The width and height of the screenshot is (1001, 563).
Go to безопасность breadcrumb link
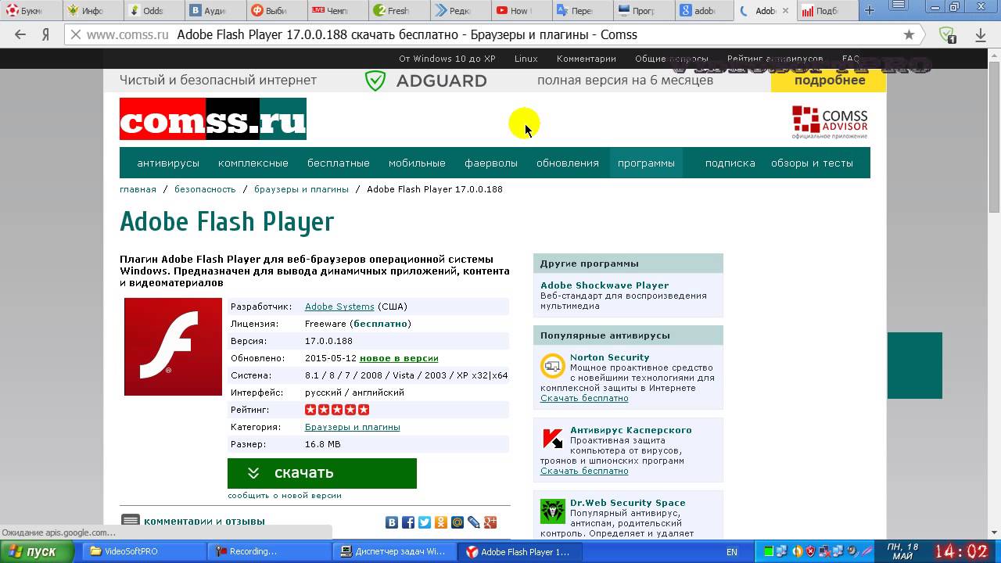click(205, 189)
